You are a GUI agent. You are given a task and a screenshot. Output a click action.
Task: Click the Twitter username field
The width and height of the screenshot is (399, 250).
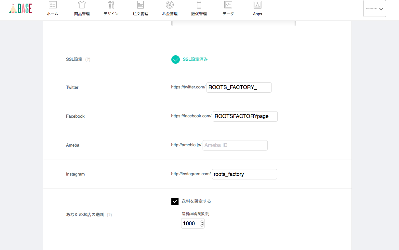pyautogui.click(x=239, y=87)
